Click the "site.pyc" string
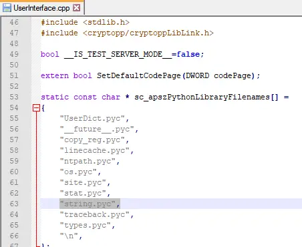The width and height of the screenshot is (302, 247). (x=83, y=182)
